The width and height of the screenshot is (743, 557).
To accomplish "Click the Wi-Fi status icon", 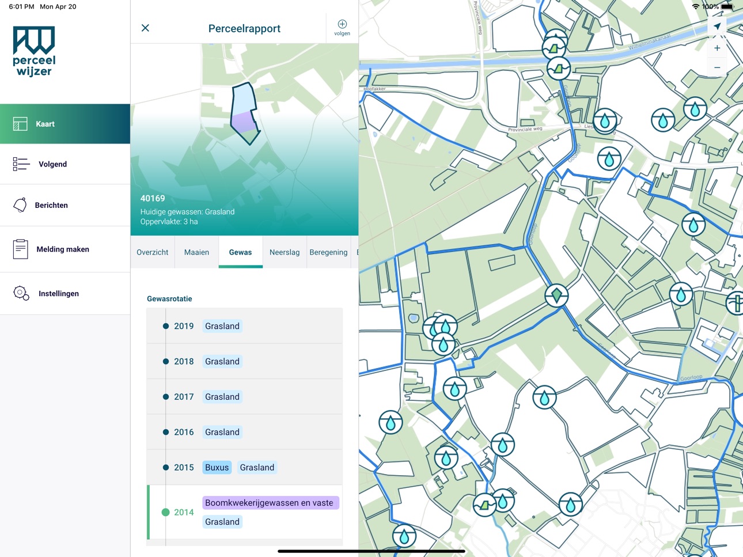I will 696,7.
